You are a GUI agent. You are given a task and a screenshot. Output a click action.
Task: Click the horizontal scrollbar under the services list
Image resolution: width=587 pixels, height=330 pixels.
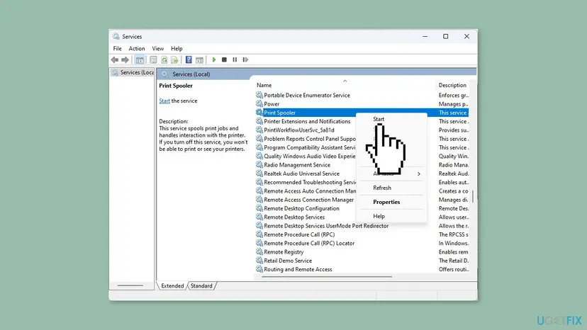[327, 277]
